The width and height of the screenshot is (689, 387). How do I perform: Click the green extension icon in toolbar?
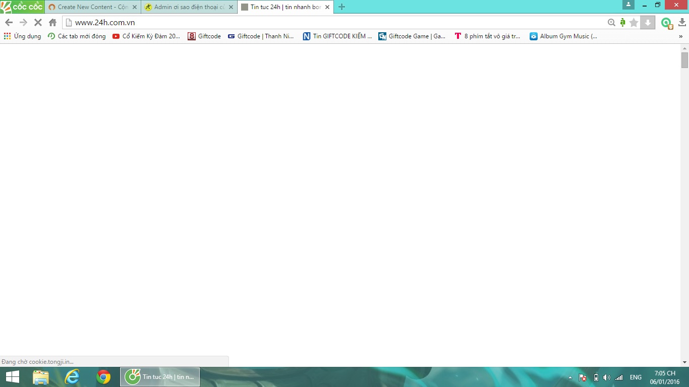click(x=667, y=23)
